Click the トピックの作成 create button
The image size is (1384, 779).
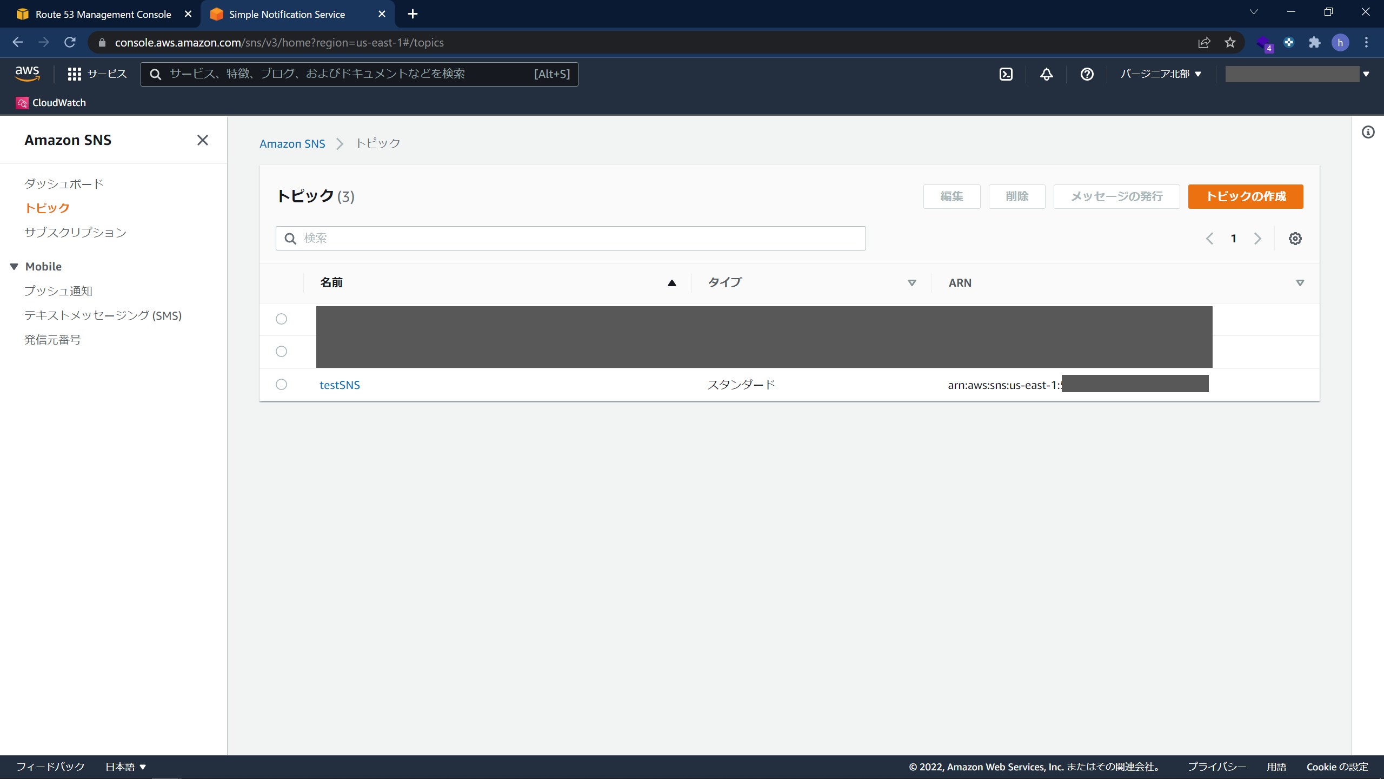click(x=1246, y=196)
